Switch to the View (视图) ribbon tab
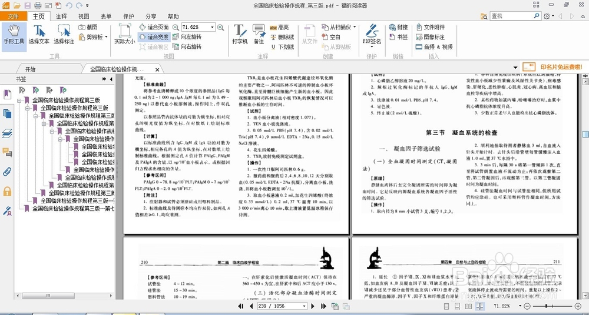 pyautogui.click(x=84, y=16)
